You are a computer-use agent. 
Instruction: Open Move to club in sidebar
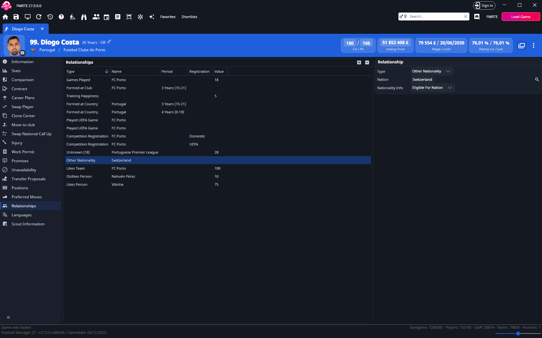tap(30, 125)
